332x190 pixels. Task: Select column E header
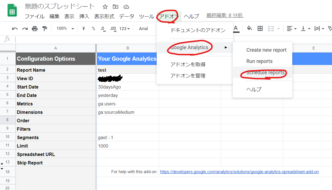click(x=314, y=48)
